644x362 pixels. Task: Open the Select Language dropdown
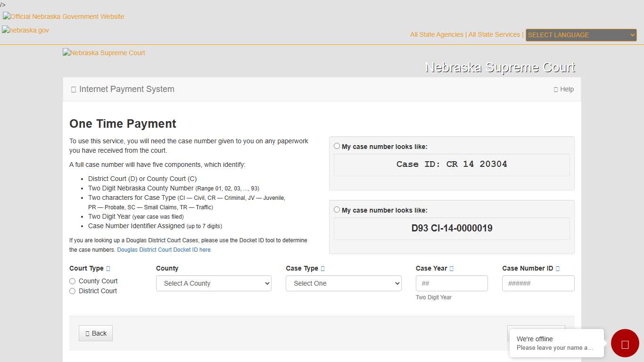click(x=581, y=35)
